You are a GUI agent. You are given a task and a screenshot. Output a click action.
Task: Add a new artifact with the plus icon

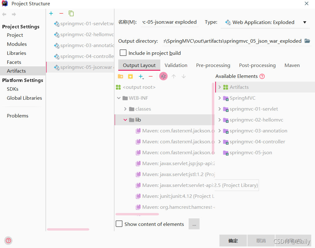point(51,13)
